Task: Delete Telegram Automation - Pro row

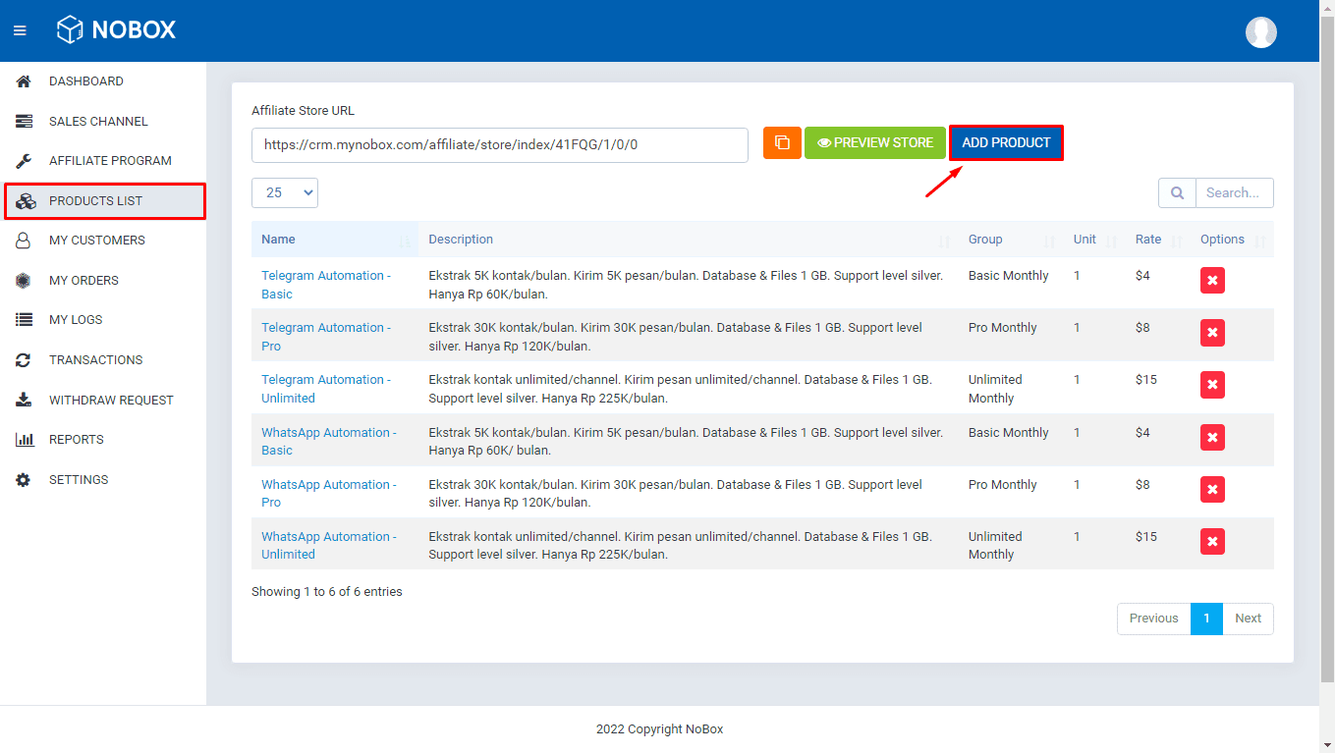Action: tap(1212, 333)
